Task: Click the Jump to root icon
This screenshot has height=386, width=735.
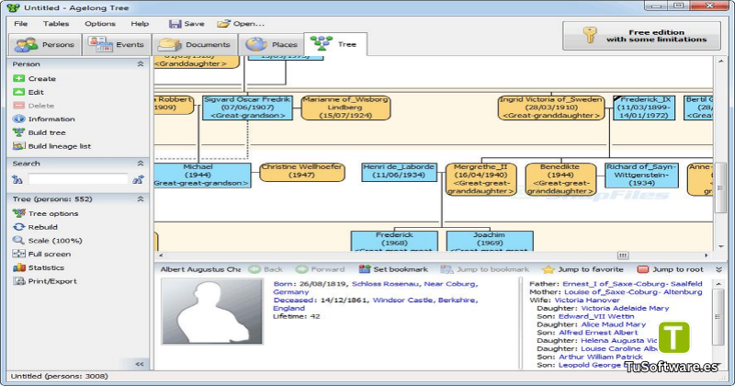Action: coord(642,269)
